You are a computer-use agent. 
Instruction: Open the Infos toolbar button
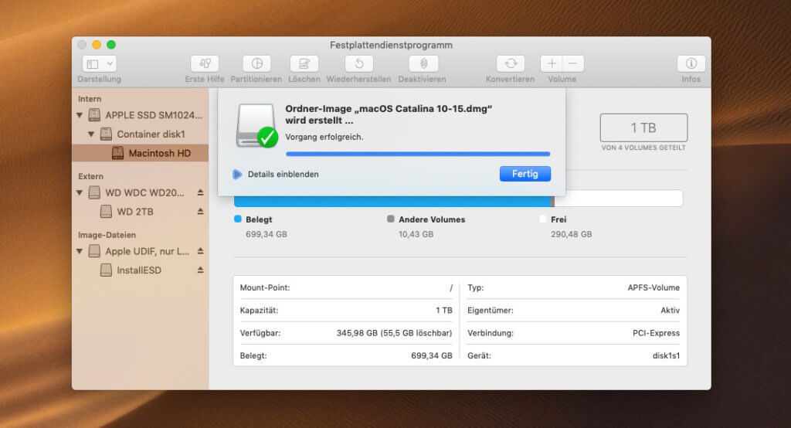pos(691,64)
